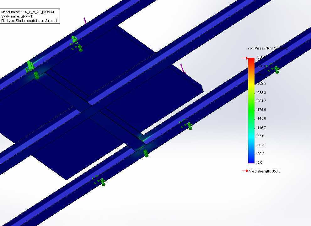Click the 87.5 legend value
Screen dimensions: 311x226
click(261, 136)
